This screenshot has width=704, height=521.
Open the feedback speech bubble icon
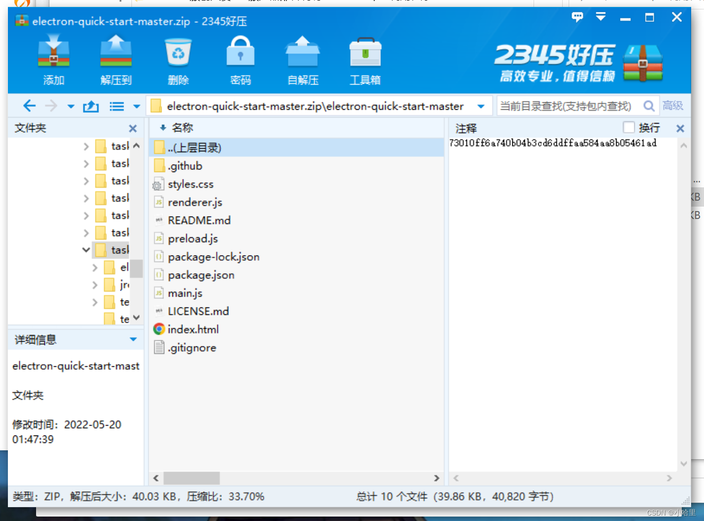pyautogui.click(x=577, y=17)
